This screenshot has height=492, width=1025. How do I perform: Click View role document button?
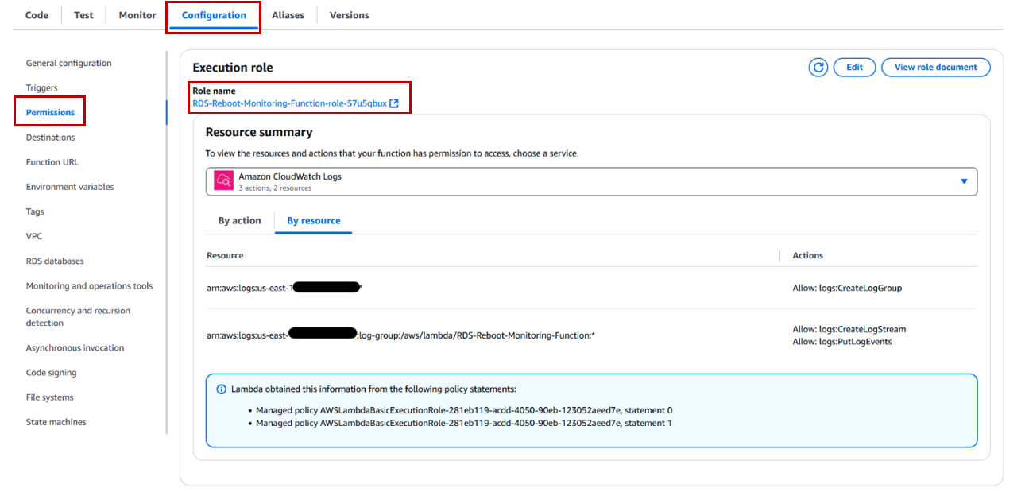[x=935, y=68]
